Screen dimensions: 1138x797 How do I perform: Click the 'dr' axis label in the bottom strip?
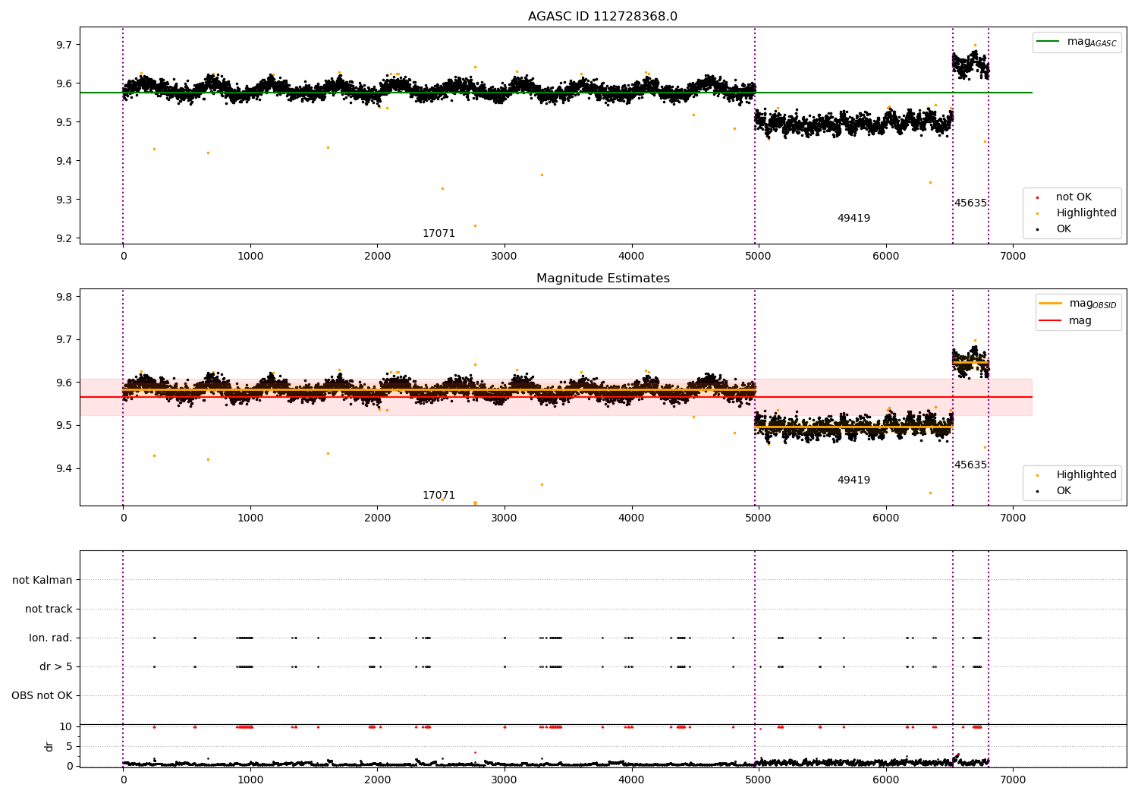click(49, 746)
